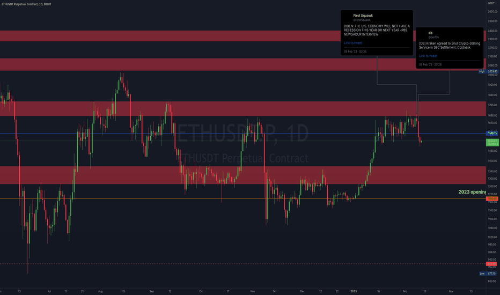Click the USDT currency label on price axis
Image resolution: width=500 pixels, height=295 pixels.
click(491, 3)
